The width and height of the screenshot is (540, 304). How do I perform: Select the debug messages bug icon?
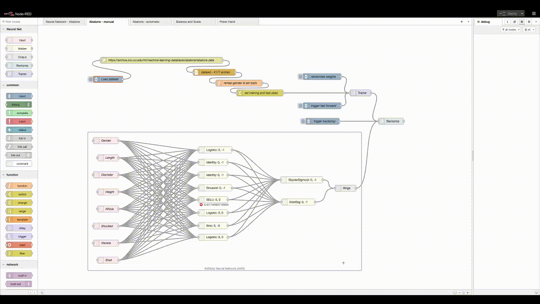click(x=522, y=22)
